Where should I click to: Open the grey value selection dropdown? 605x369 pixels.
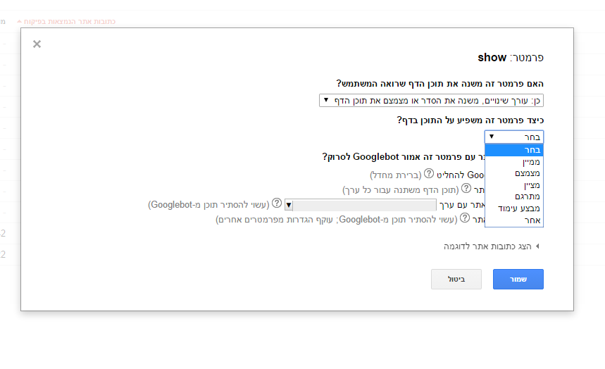point(361,205)
